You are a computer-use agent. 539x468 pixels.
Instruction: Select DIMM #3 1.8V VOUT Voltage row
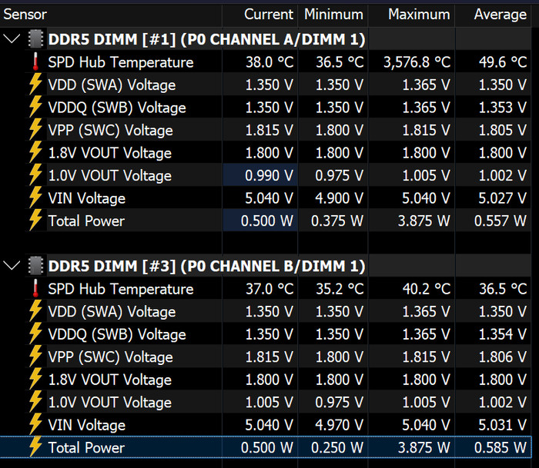tap(109, 380)
